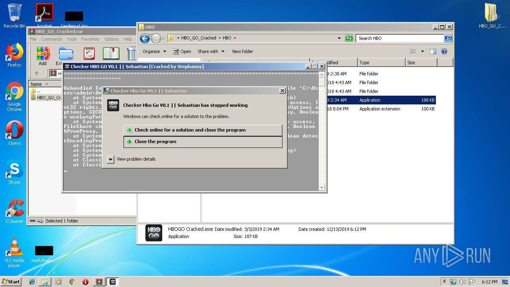Click HBOGO Cracked.exe details pane icon
This screenshot has height=287, width=510.
pos(154,233)
